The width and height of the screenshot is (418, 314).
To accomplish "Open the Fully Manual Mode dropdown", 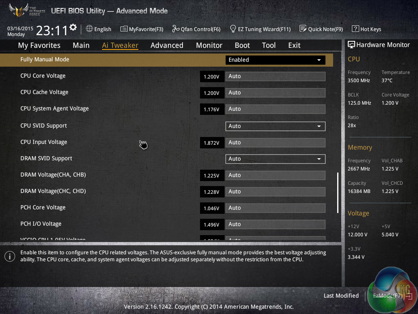I will [275, 60].
